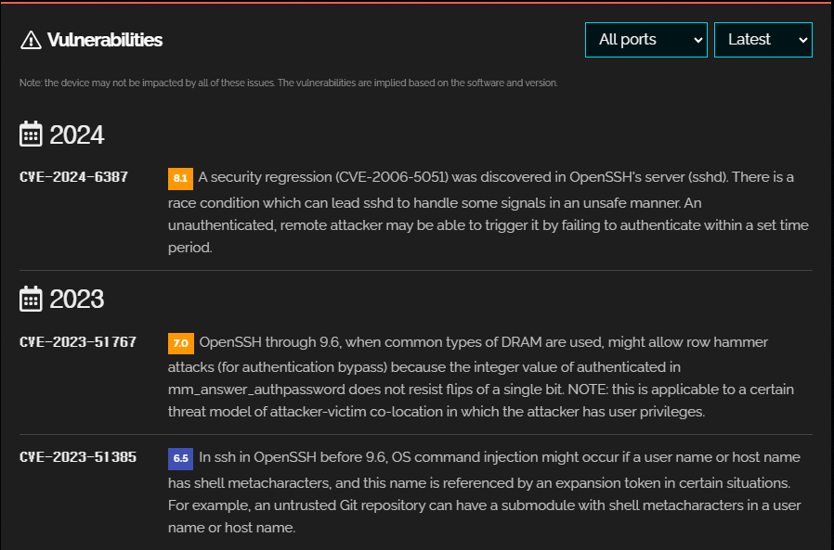
Task: Open the Latest sort dropdown
Action: [762, 40]
